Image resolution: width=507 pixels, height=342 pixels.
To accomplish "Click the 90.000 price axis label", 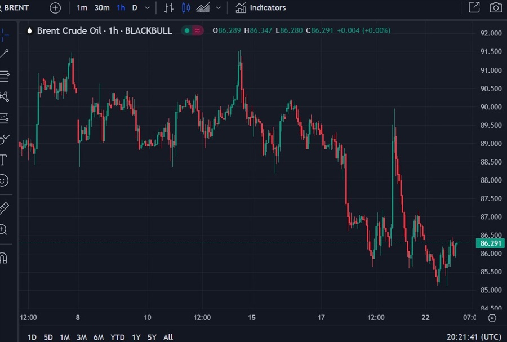I will tap(491, 106).
